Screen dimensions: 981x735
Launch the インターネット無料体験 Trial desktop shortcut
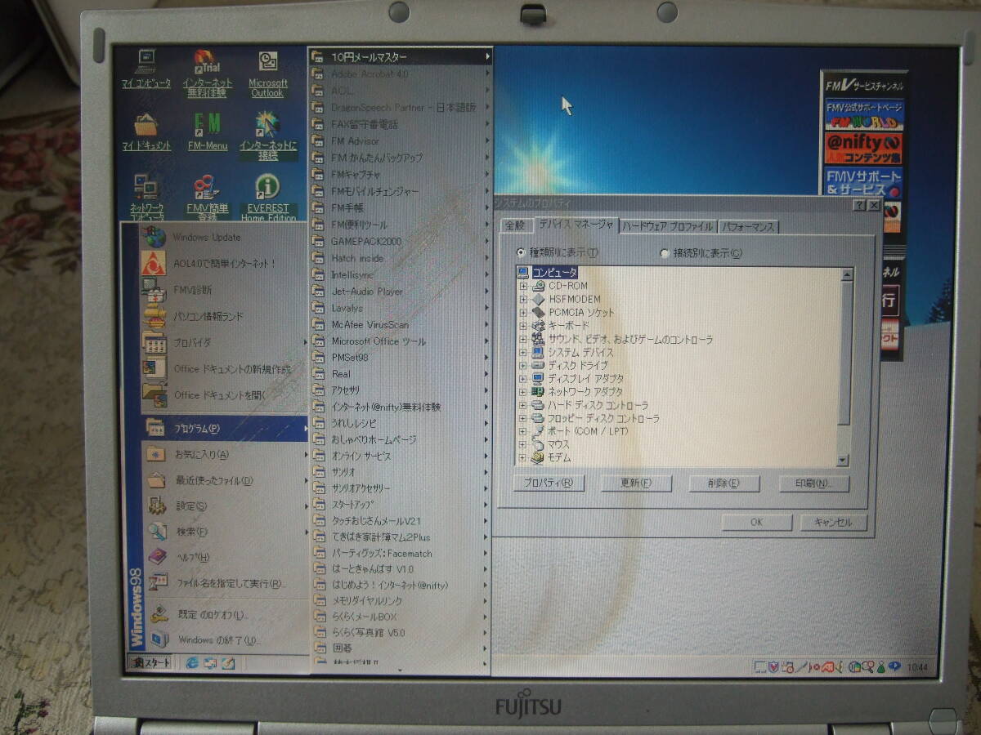pos(207,73)
